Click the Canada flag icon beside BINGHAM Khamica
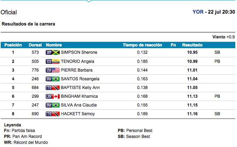237x147 pixels. pos(53,96)
